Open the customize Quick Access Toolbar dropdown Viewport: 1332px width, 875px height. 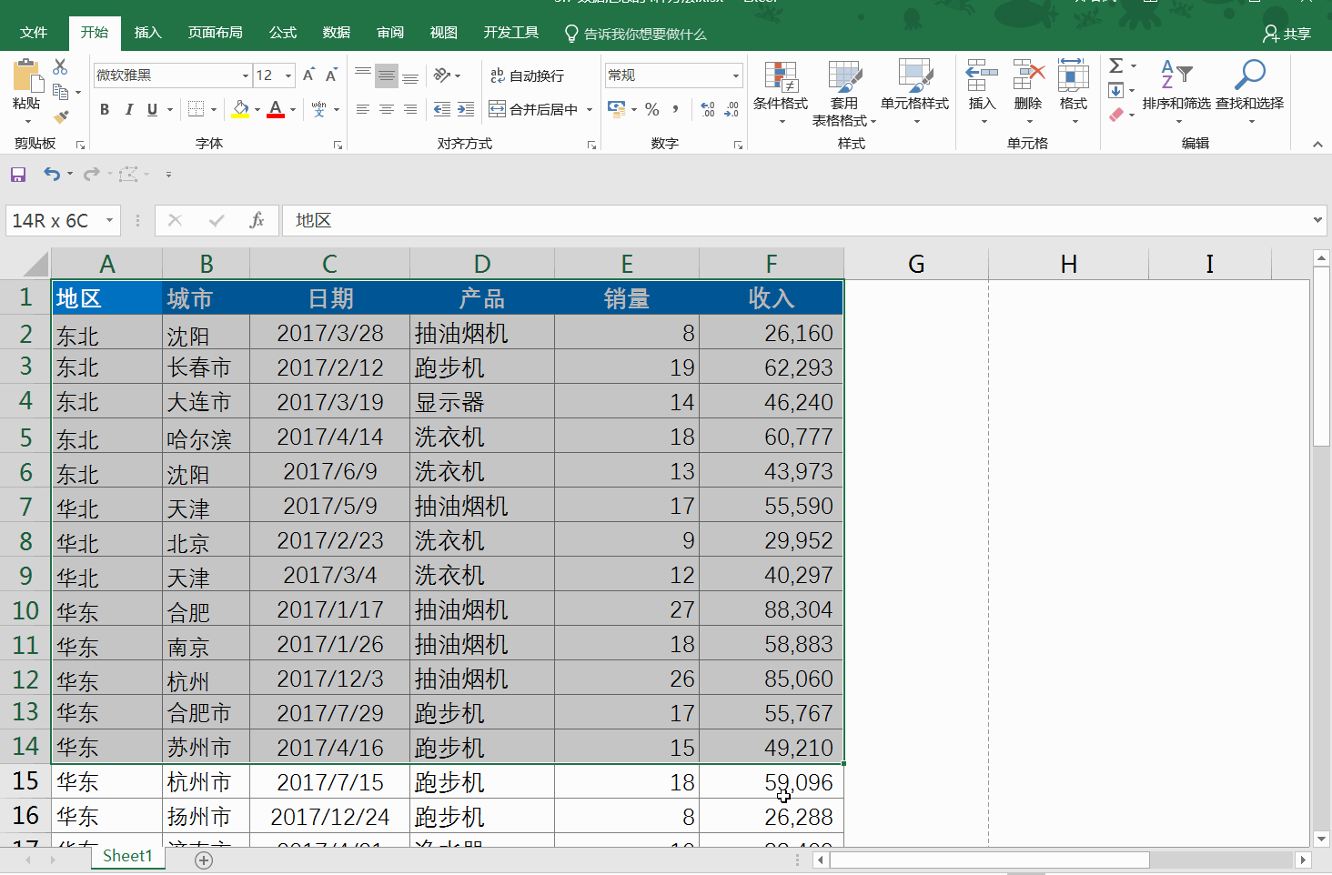coord(168,174)
